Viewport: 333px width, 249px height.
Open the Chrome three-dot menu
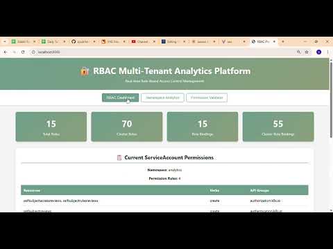[327, 52]
